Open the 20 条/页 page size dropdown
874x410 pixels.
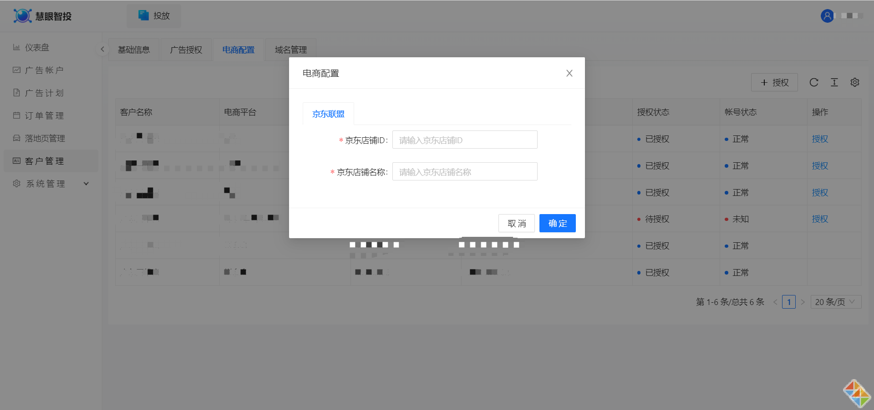[835, 302]
